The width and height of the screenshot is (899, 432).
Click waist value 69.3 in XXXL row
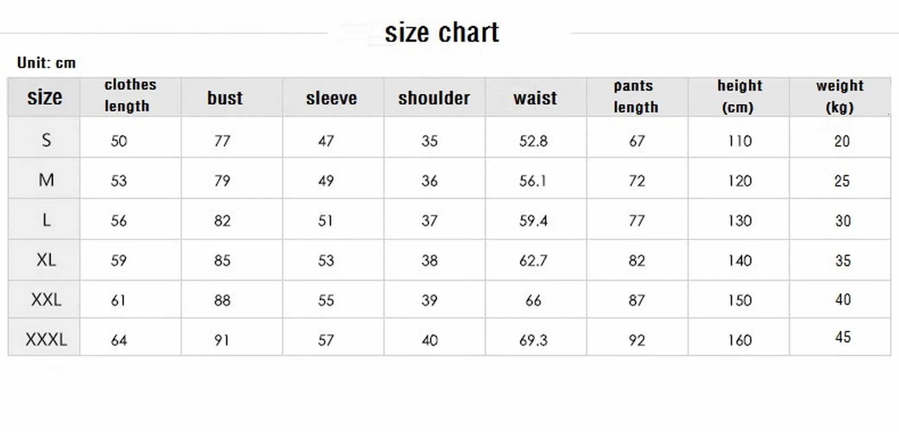[x=533, y=340]
